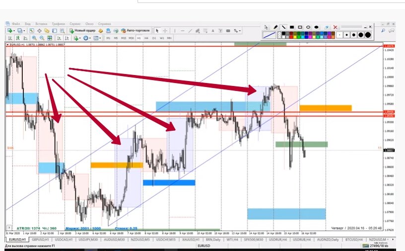Switch to XAUUSD,H1 chart tab
Image resolution: width=405 pixels, height=251 pixels.
(191, 240)
